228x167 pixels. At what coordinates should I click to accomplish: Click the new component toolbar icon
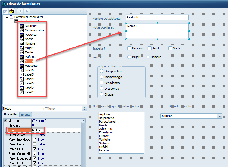(5, 11)
